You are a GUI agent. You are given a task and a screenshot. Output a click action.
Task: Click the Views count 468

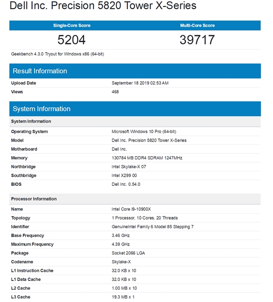pyautogui.click(x=115, y=92)
